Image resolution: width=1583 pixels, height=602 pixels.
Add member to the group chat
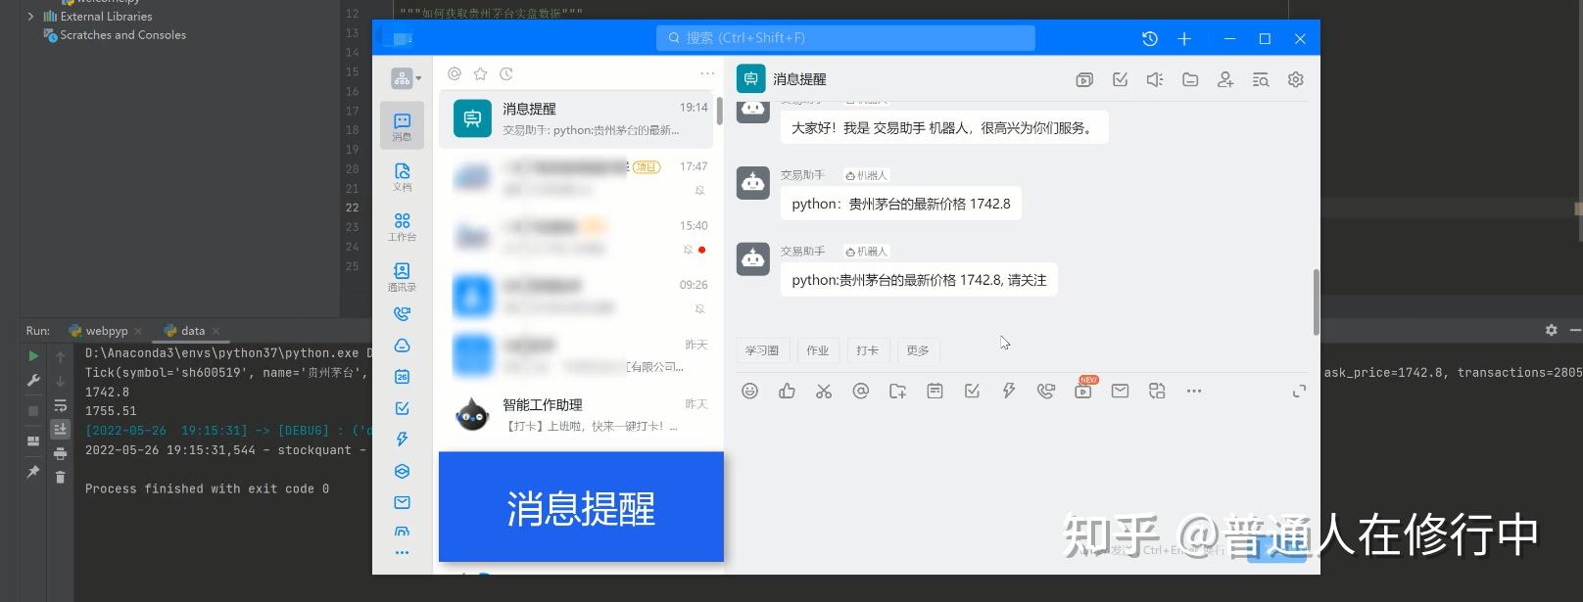coord(1225,79)
